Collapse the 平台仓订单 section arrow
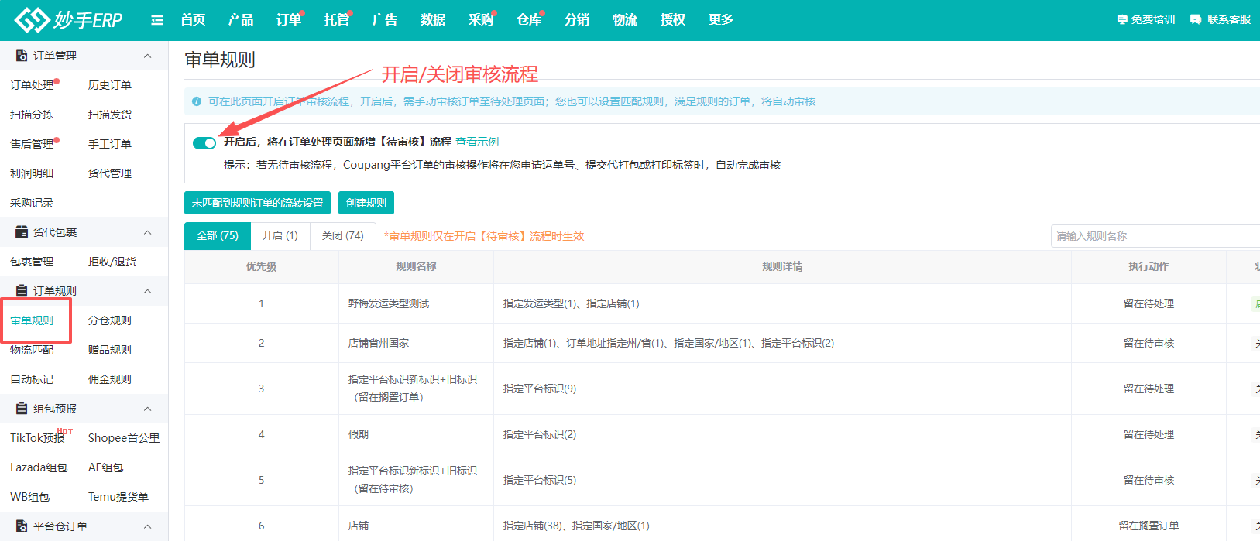This screenshot has height=541, width=1260. pos(147,526)
